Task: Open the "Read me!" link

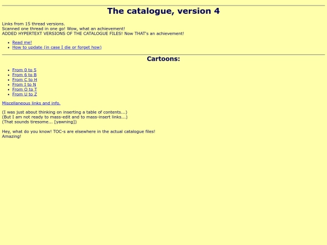Action: (x=22, y=42)
